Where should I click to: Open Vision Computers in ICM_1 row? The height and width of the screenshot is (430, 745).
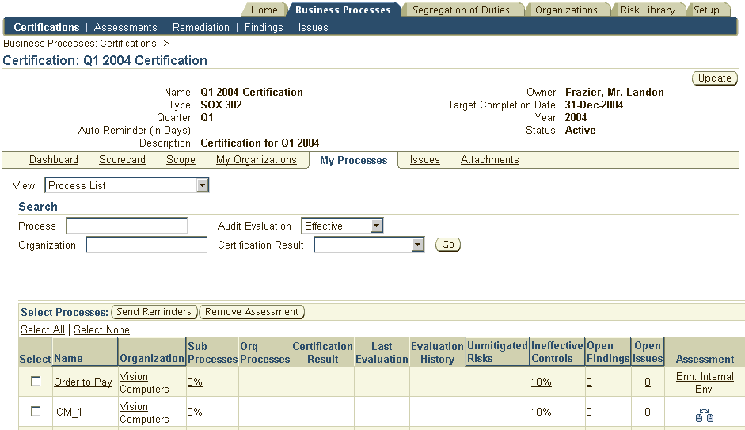click(x=144, y=413)
